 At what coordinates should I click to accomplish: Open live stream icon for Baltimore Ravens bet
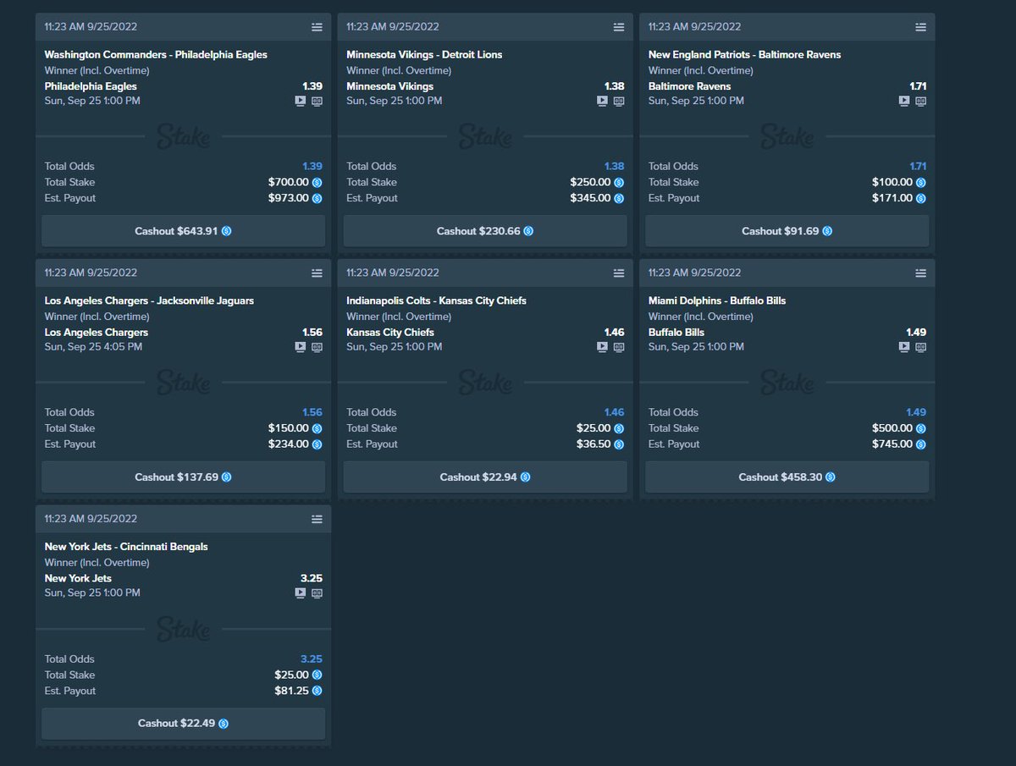[x=904, y=101]
